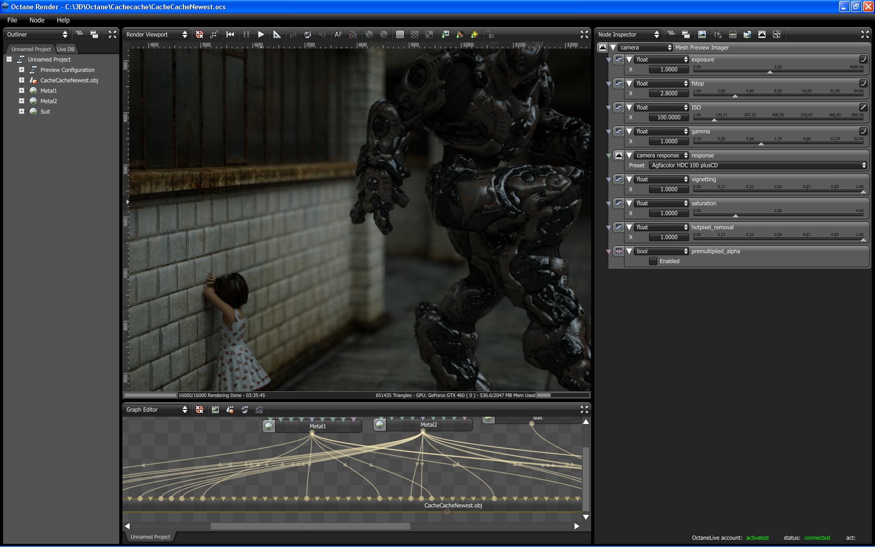Image resolution: width=875 pixels, height=547 pixels.
Task: Toggle the fstop curve button at right
Action: pos(863,83)
